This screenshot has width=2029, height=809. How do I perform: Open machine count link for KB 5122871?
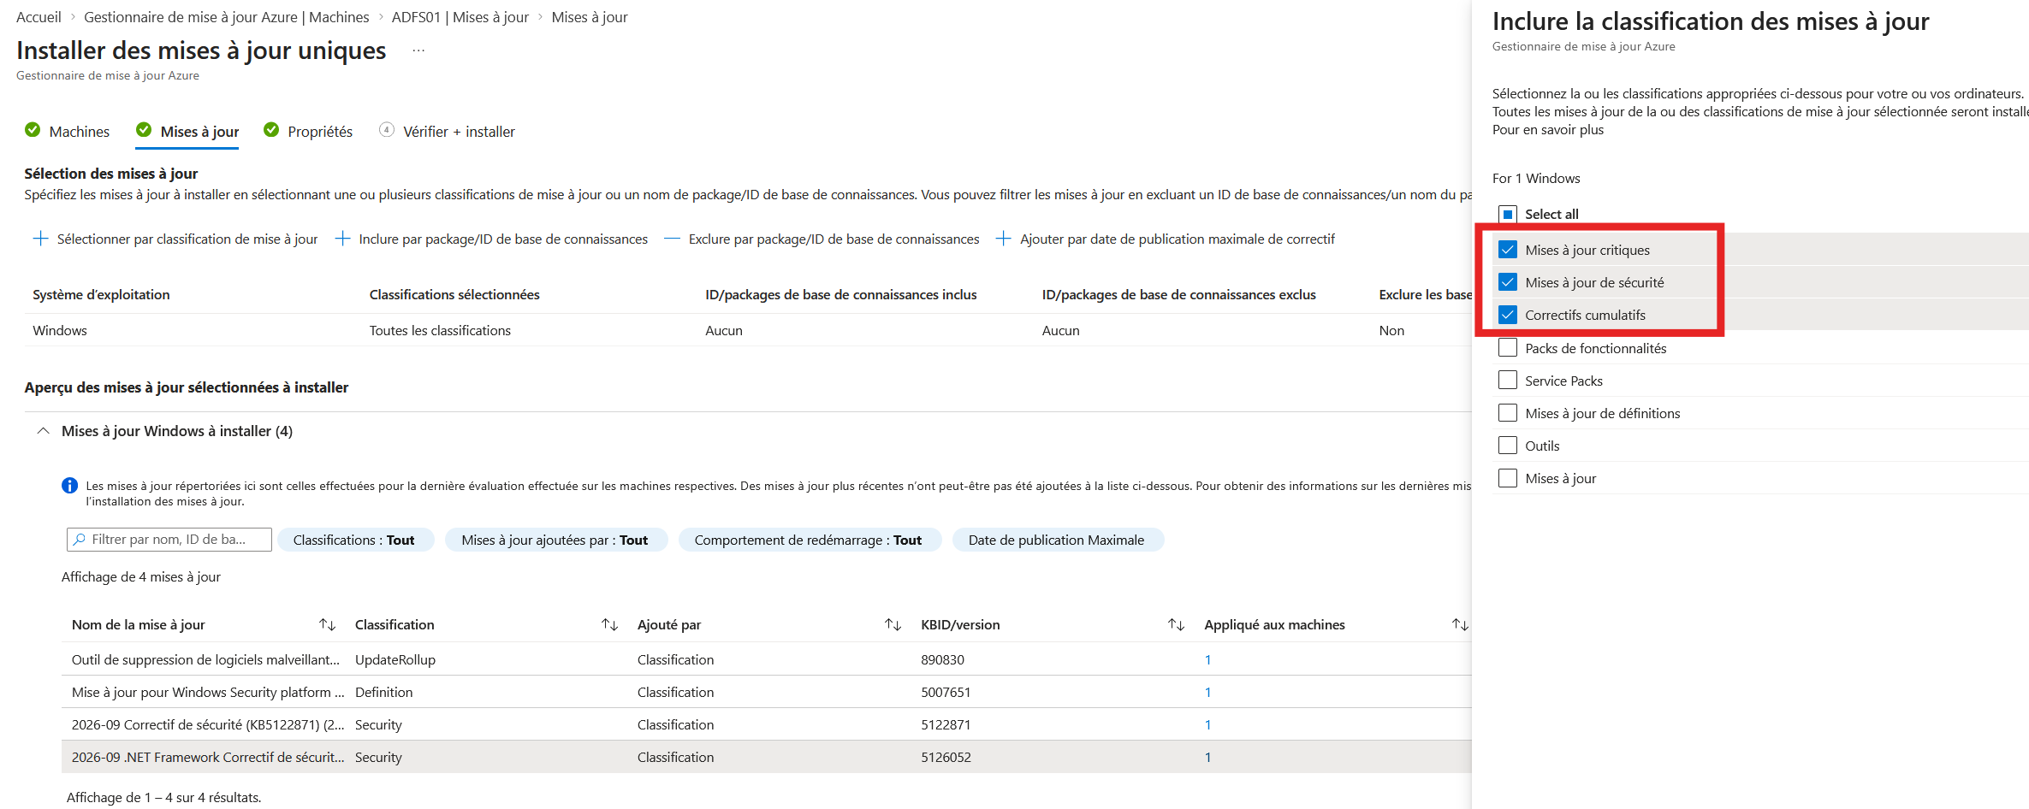1207,725
